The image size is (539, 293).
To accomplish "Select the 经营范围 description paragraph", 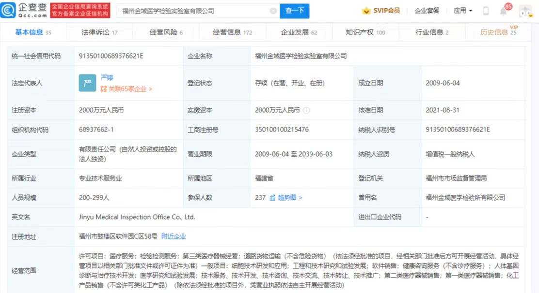I will point(299,271).
